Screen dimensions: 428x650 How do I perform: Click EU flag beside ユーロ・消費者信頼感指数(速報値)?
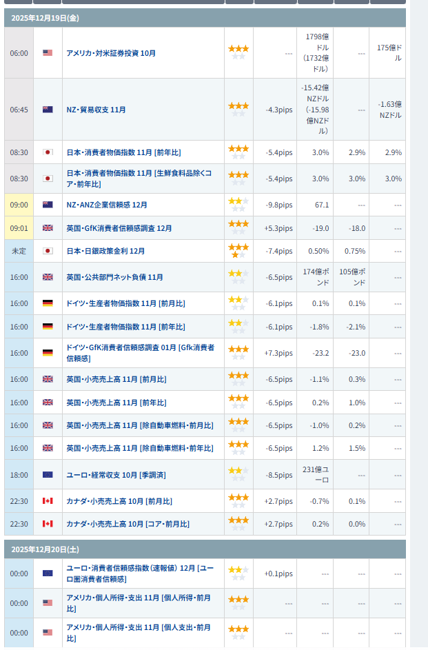pyautogui.click(x=48, y=573)
